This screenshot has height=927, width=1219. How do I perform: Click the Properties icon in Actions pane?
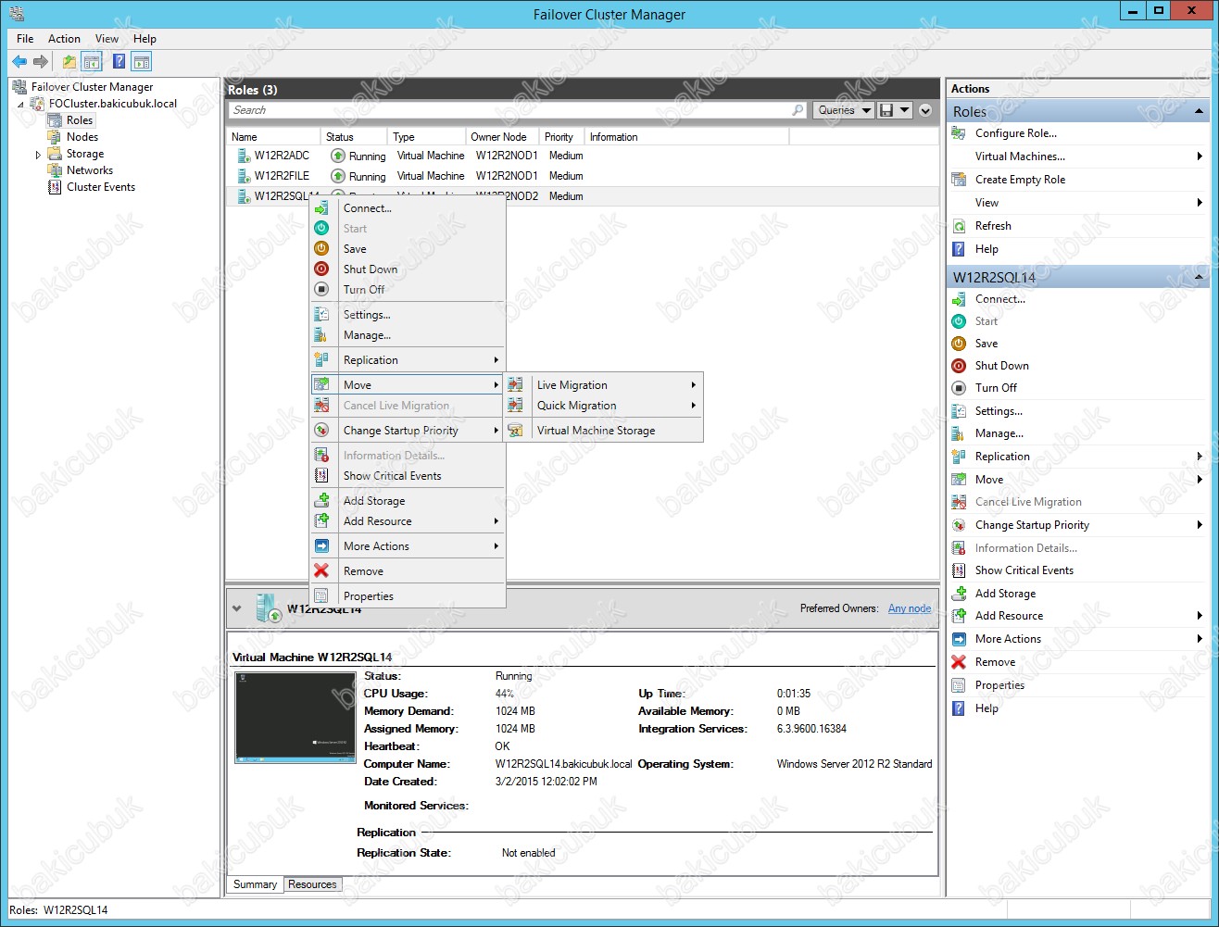(x=960, y=685)
